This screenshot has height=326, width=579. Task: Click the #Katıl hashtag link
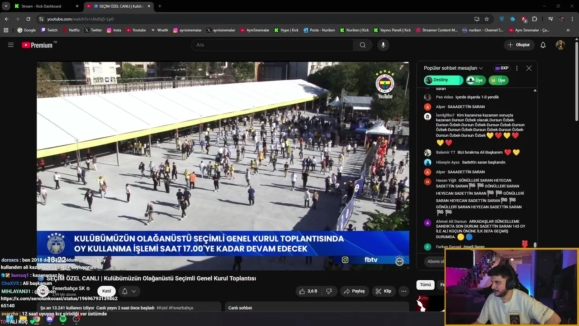[162, 308]
